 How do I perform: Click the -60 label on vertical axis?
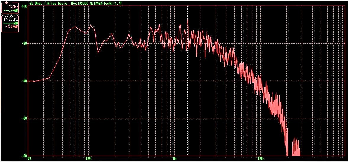pyautogui.click(x=25, y=118)
